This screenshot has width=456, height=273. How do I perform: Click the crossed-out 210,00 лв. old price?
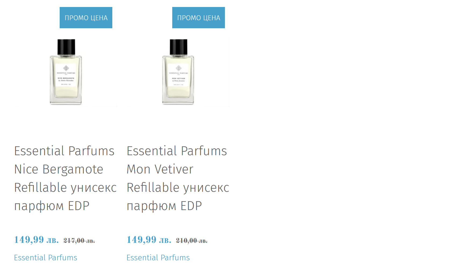[192, 240]
